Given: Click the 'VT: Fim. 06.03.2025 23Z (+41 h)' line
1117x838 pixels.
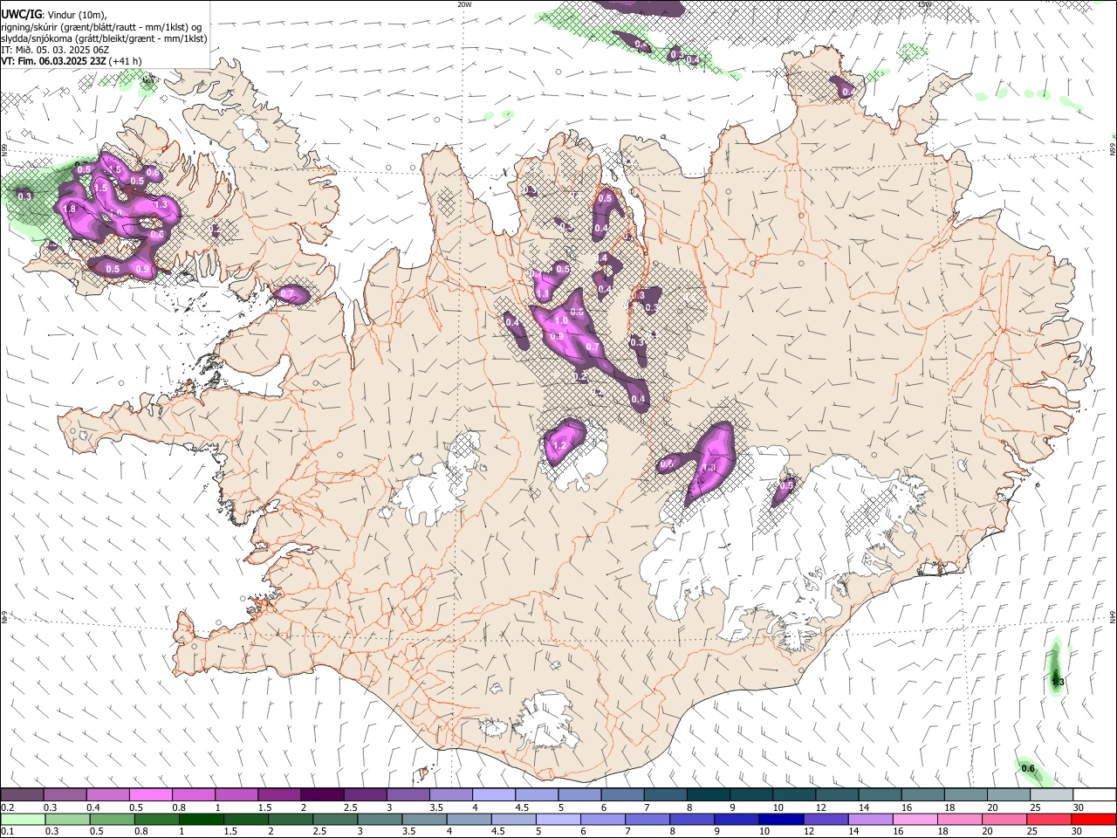Looking at the screenshot, I should tap(72, 61).
